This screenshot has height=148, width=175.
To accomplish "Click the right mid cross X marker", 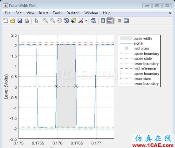I will 76,86.
